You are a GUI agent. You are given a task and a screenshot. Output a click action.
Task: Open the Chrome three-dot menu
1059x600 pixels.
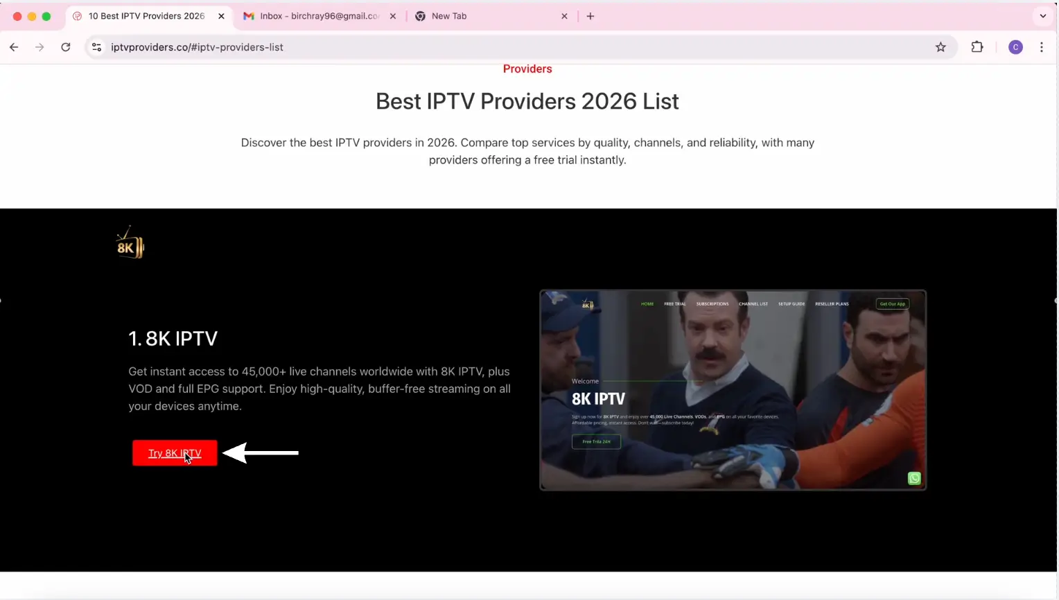1042,47
